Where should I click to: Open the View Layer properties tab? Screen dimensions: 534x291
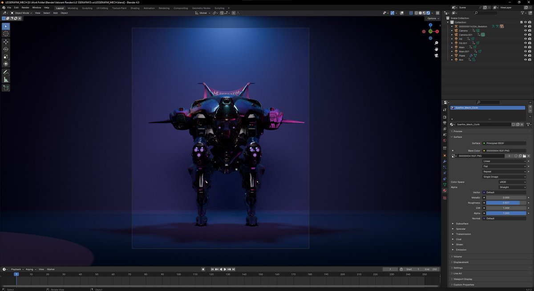click(445, 129)
